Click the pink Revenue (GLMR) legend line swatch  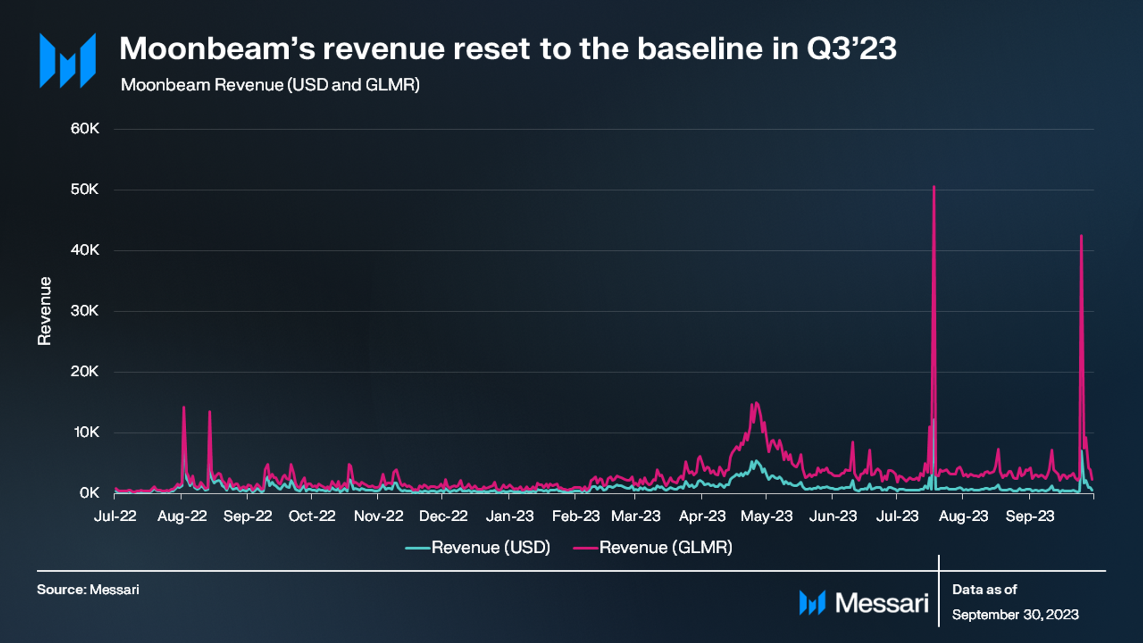585,548
